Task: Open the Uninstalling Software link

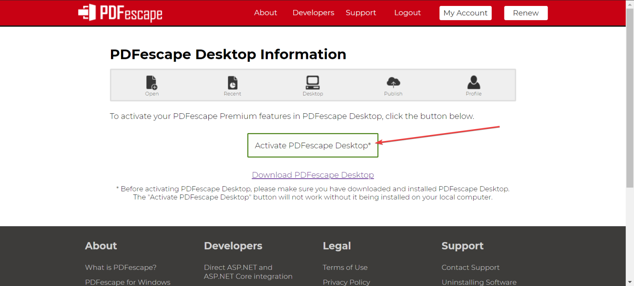Action: click(x=479, y=282)
